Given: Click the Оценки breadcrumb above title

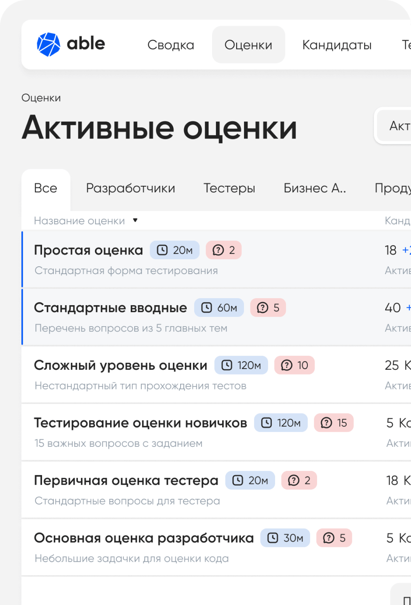Looking at the screenshot, I should [x=41, y=98].
